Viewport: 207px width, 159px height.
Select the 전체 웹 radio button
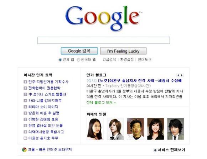60,60
